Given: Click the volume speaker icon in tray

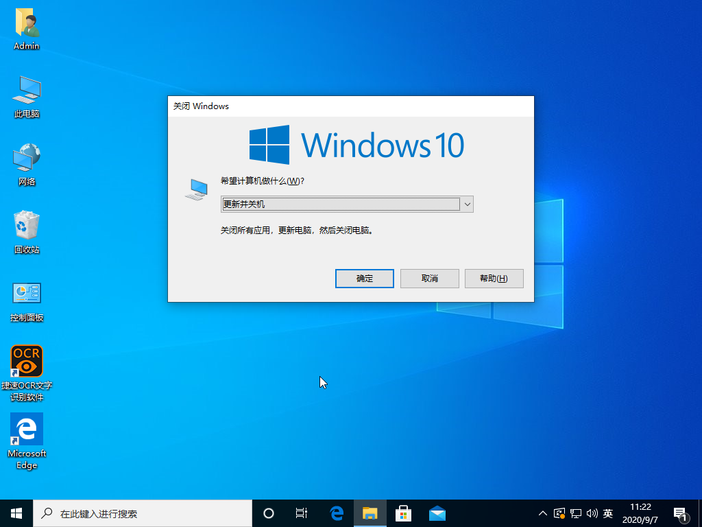Looking at the screenshot, I should [592, 513].
